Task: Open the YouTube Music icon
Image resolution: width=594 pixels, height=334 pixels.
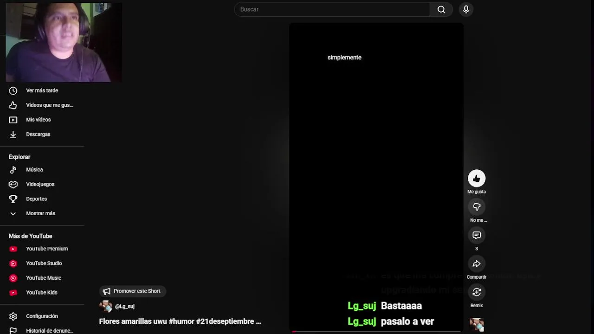Action: 13,278
